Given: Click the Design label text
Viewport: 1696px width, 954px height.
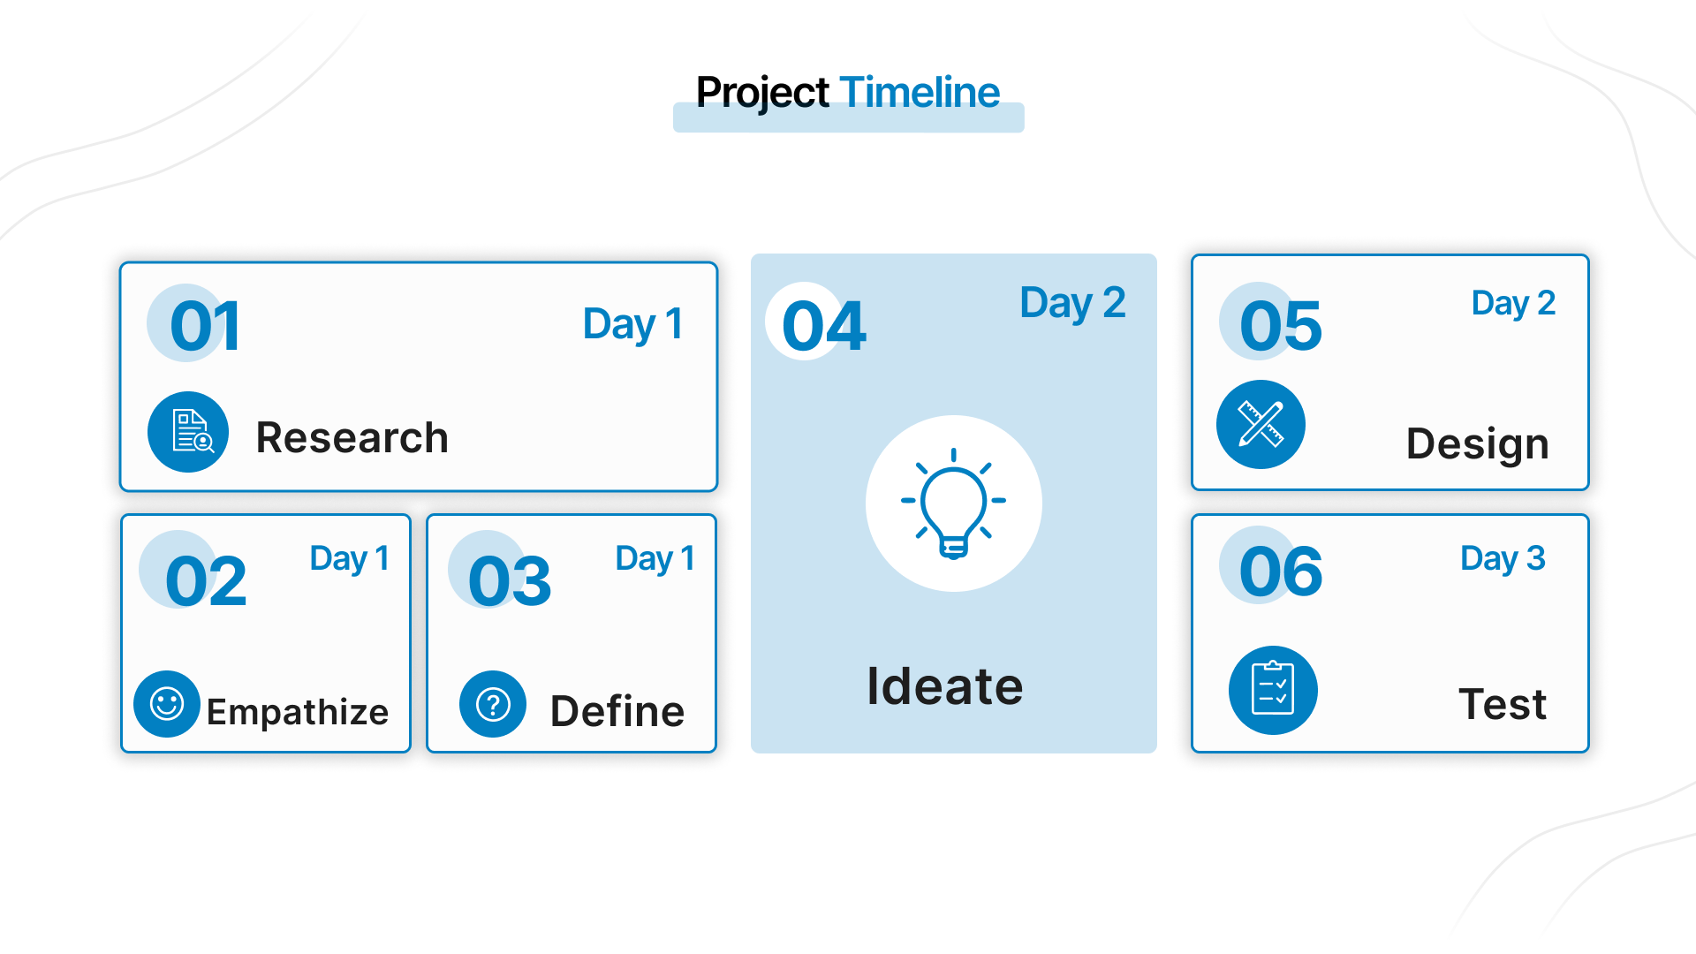Looking at the screenshot, I should [1477, 443].
